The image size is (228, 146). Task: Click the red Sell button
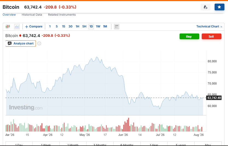point(212,36)
